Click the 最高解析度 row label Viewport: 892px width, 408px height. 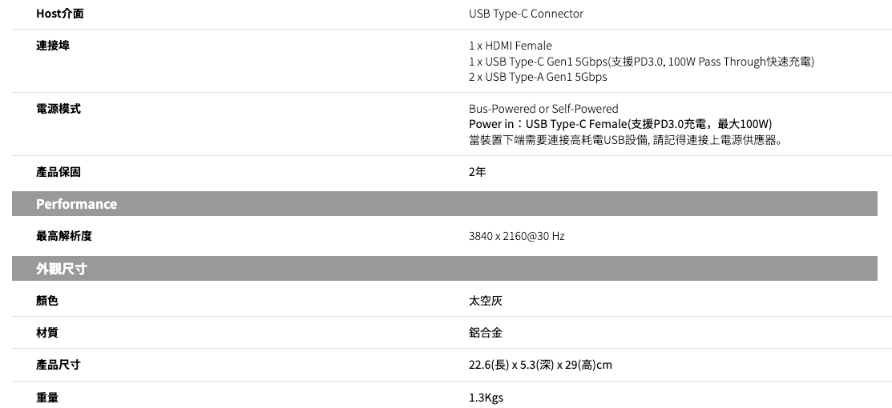point(64,236)
